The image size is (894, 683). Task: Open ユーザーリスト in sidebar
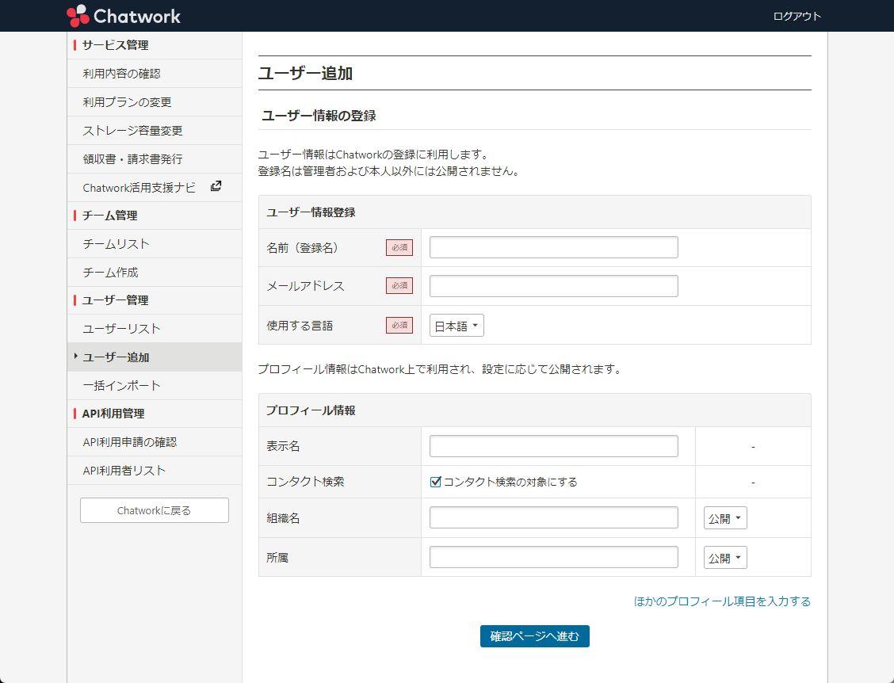tap(121, 329)
